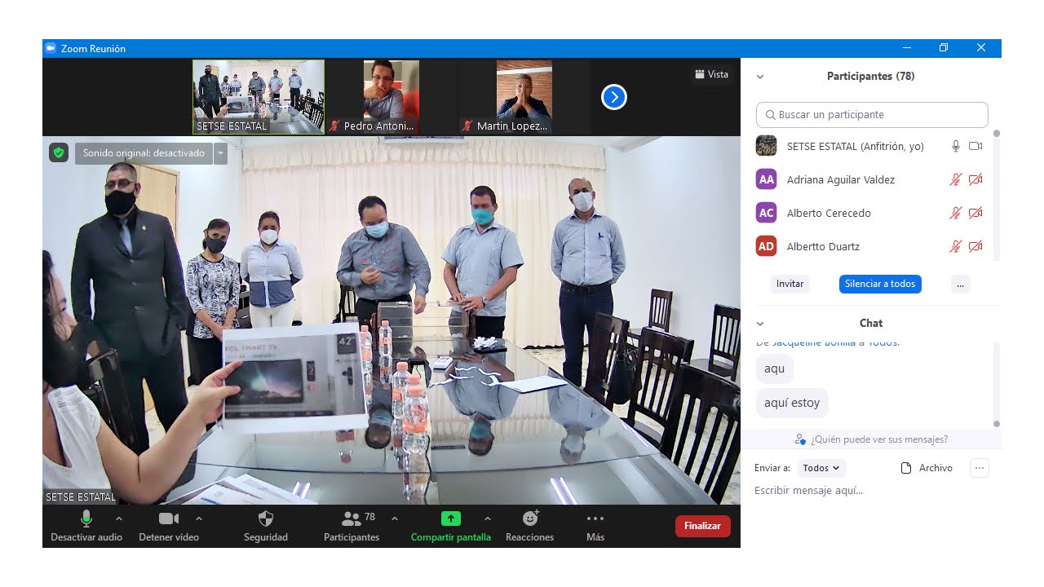1044x587 pixels.
Task: Toggle SETSE ESTATAL camera in the participants list
Action: coord(975,146)
